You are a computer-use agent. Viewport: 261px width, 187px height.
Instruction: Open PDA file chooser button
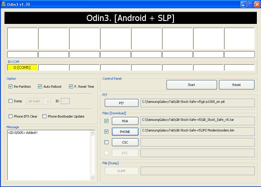(x=125, y=121)
